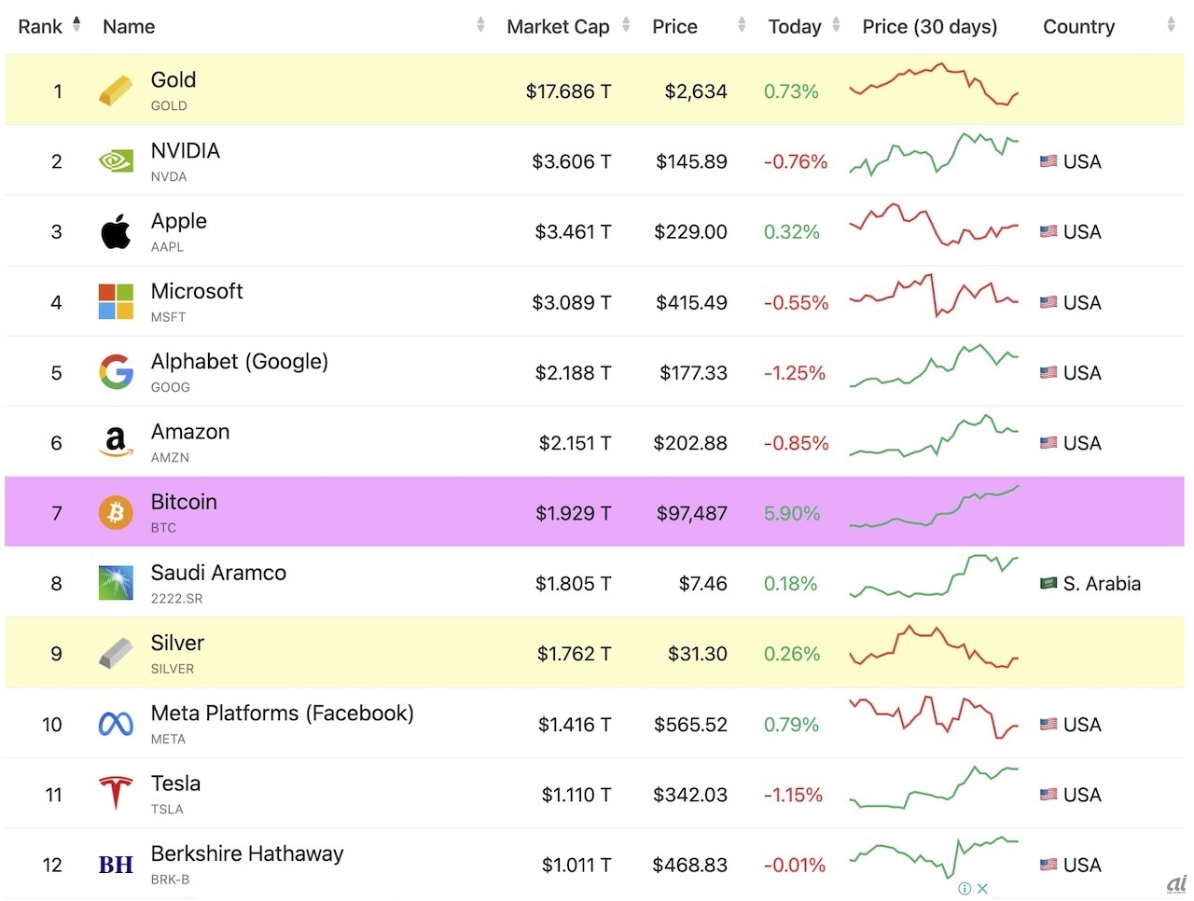Click Gold's 30-day price chart
The width and height of the screenshot is (1194, 901).
(934, 84)
